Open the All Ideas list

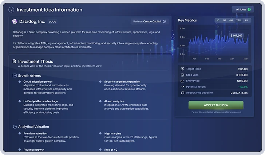243,9
